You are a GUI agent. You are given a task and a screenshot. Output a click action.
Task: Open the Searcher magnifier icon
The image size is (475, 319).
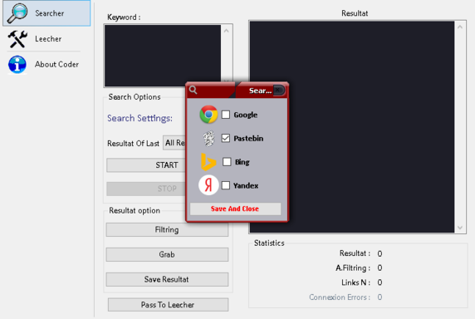tap(17, 13)
